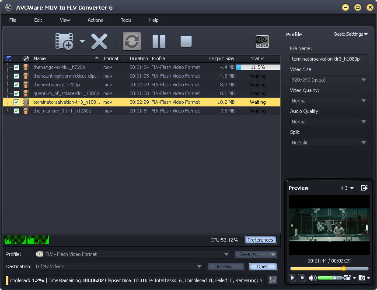Uncheck thehangover-tlr1_h720p checkbox
Image resolution: width=377 pixels, height=290 pixels.
pyautogui.click(x=16, y=67)
